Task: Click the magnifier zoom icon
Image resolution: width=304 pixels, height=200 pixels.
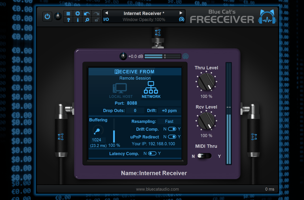Action: (87, 20)
